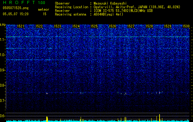193x122 pixels.
Task: Click the 1527 time marker
Action: coord(131,26)
